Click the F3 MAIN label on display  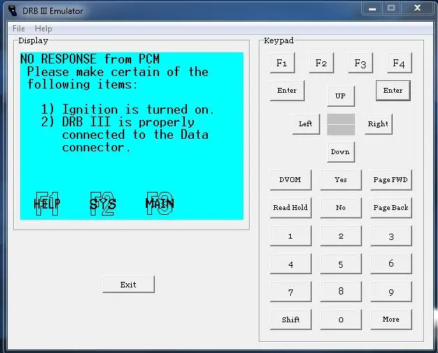click(160, 204)
